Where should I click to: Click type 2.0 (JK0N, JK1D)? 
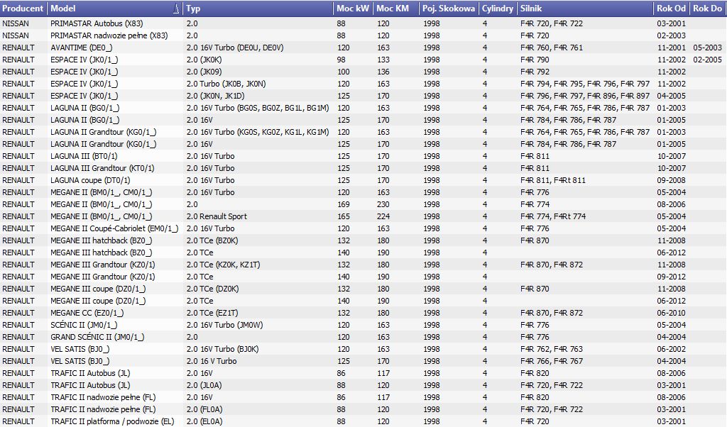(215, 96)
